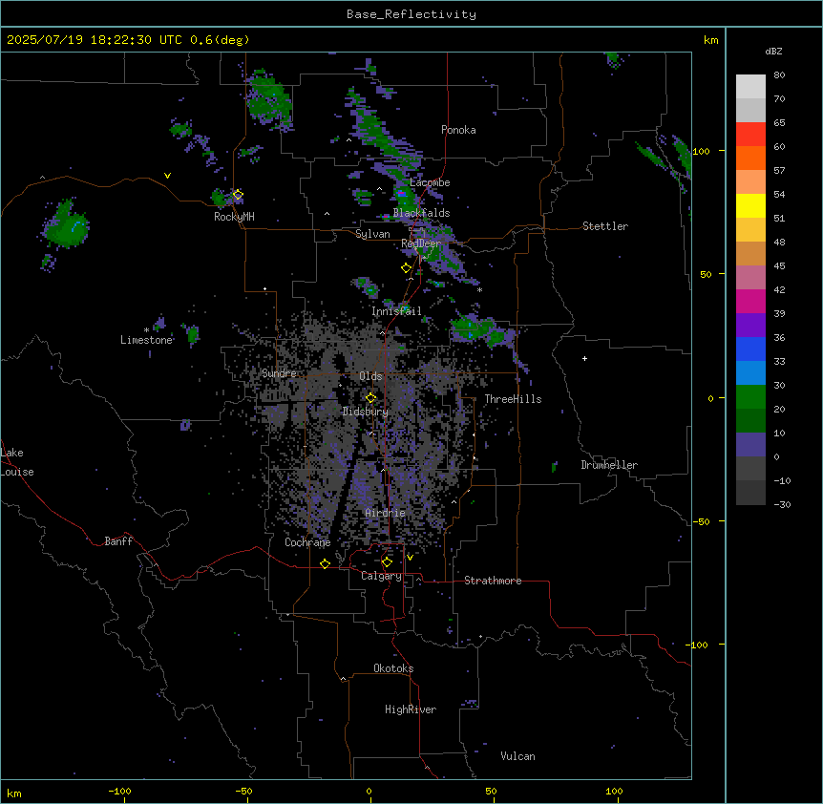Pick the white 80 dBZ legend swatch

pos(750,87)
